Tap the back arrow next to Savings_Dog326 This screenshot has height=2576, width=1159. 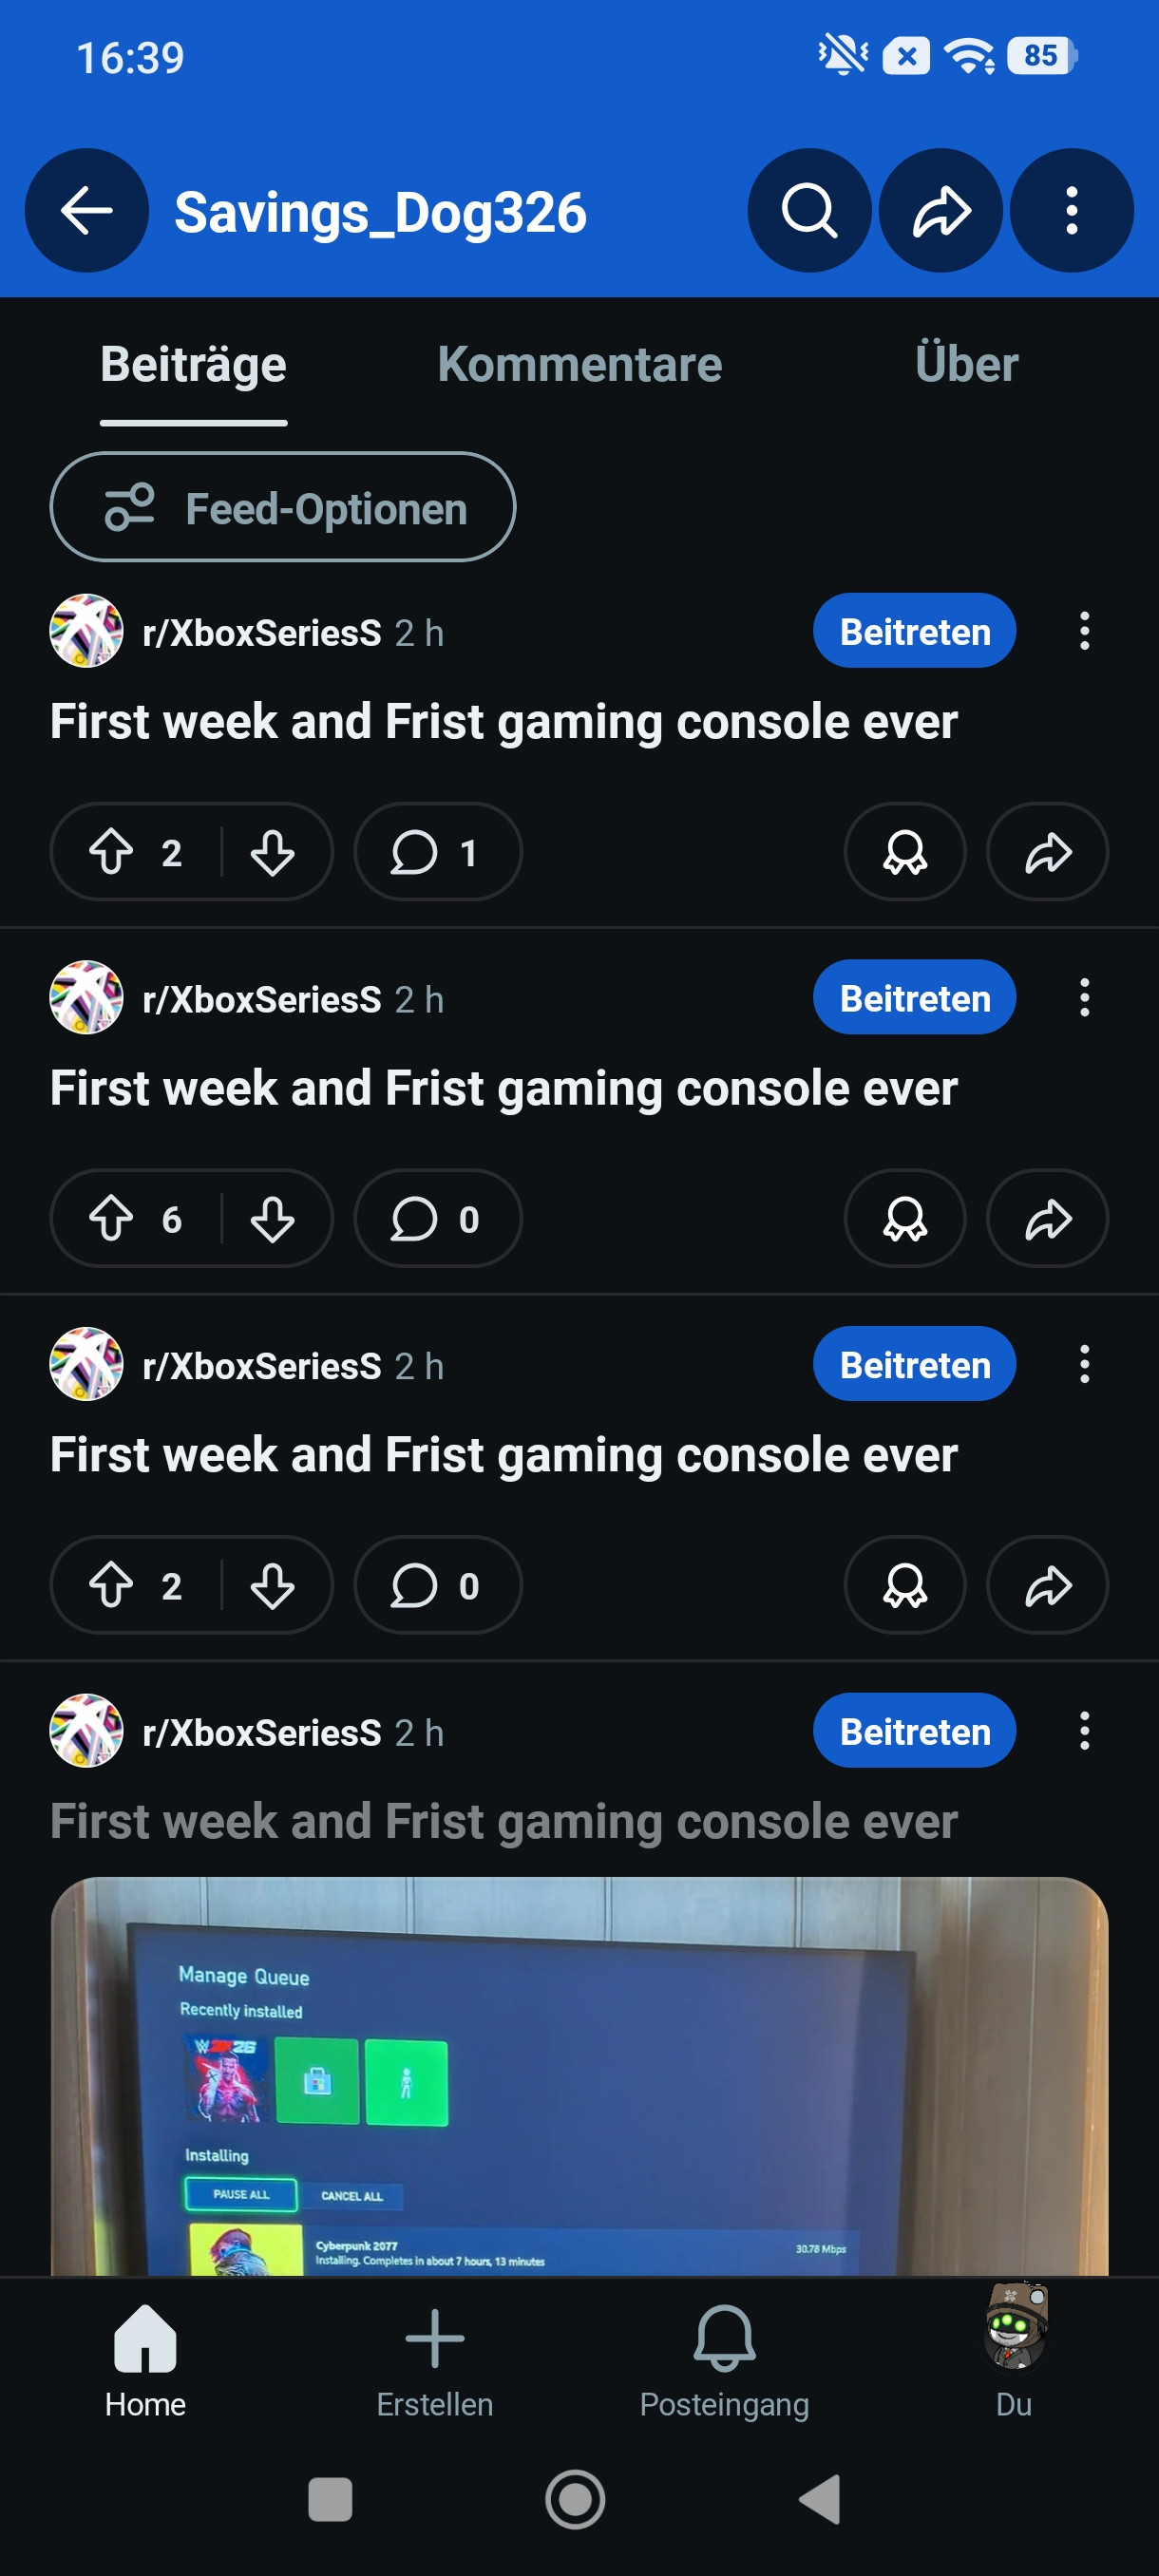(86, 211)
